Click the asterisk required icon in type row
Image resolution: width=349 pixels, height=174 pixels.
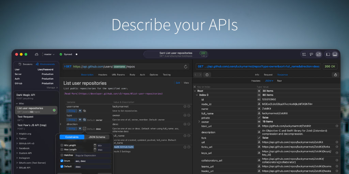pyautogui.click(x=80, y=120)
